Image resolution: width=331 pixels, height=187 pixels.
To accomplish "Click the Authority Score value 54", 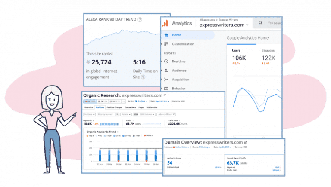I will (170, 163).
